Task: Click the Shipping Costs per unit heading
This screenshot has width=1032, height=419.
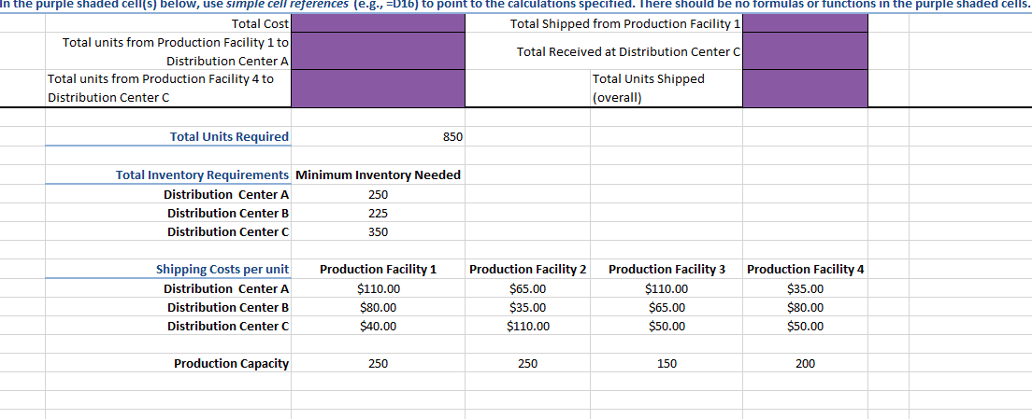Action: [222, 270]
